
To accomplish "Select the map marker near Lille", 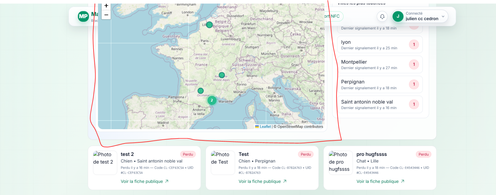I will pyautogui.click(x=209, y=25).
